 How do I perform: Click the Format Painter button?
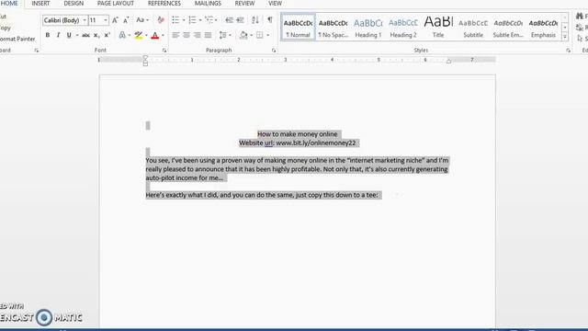coord(17,39)
